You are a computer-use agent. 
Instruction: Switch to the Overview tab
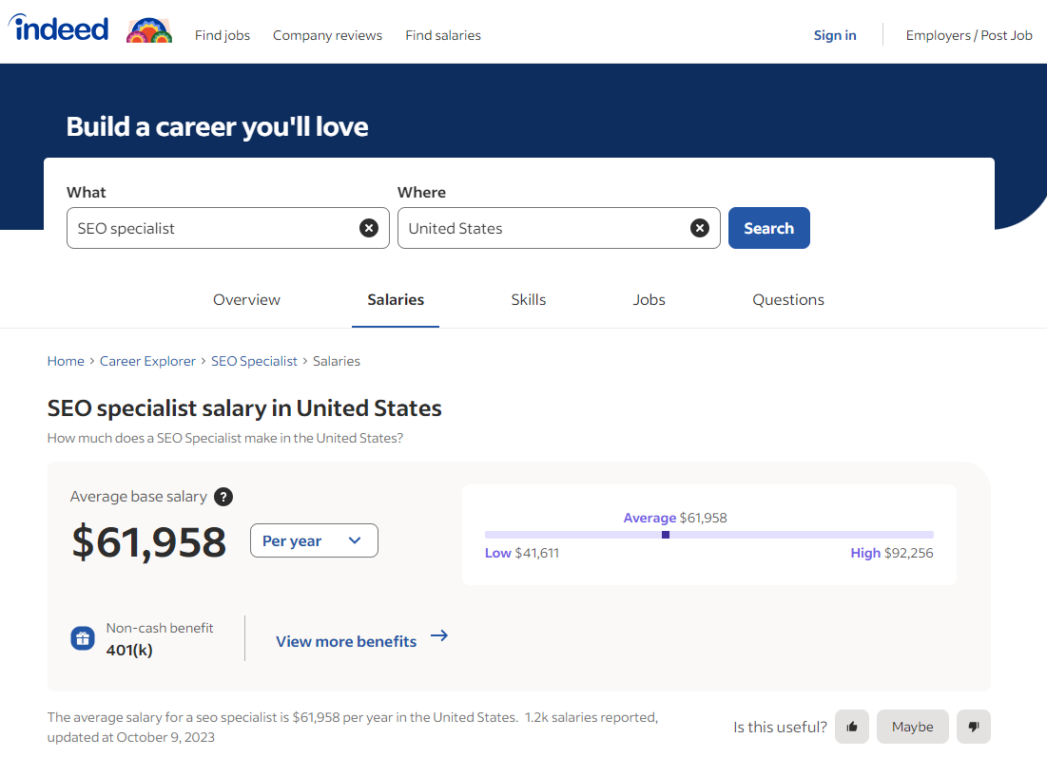pos(246,300)
